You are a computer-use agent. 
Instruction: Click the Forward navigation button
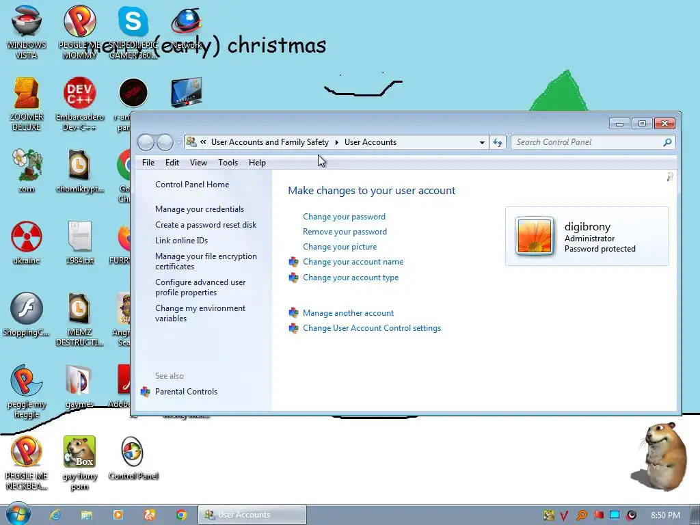(x=165, y=142)
